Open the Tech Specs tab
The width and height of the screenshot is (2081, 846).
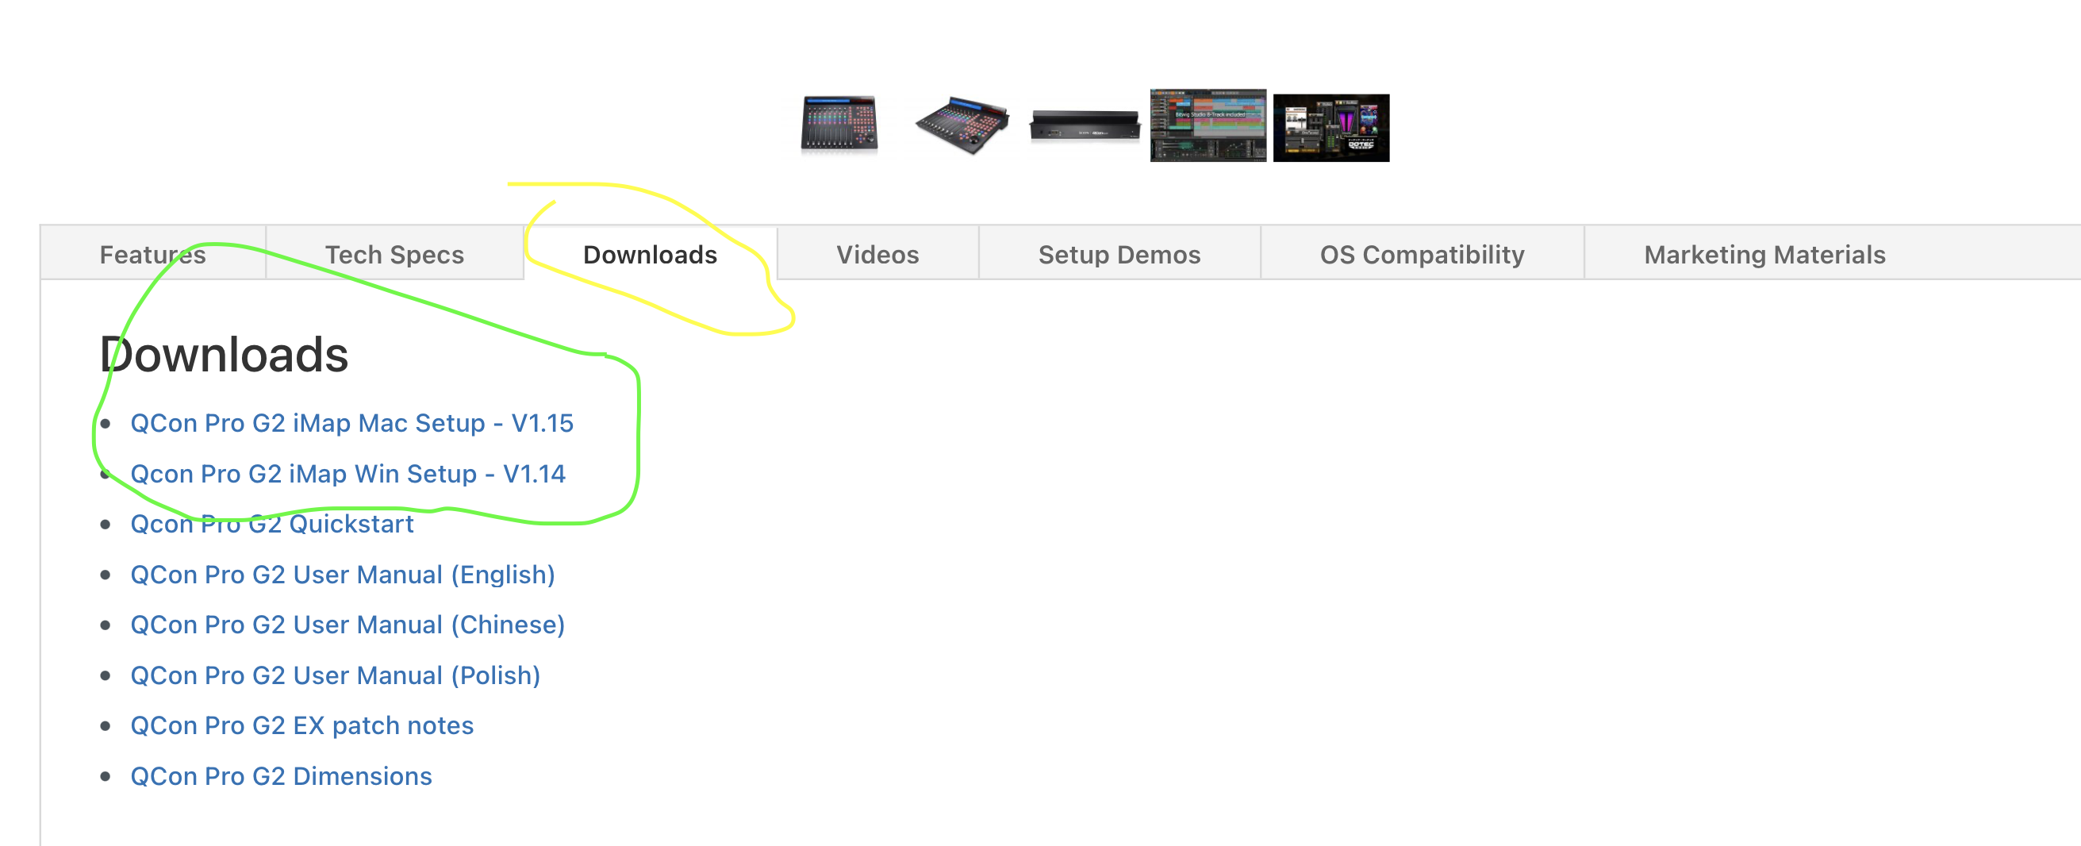pyautogui.click(x=394, y=255)
